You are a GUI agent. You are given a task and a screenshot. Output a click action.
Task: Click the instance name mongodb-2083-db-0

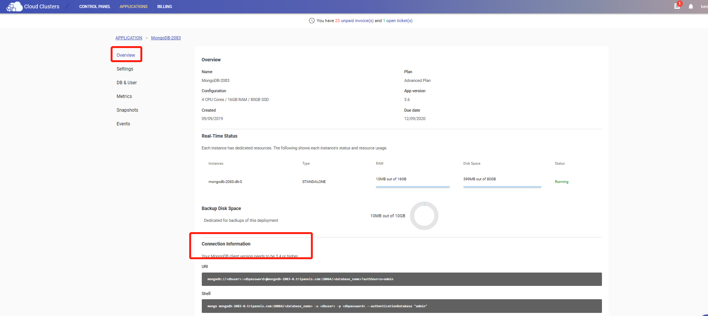coord(225,182)
